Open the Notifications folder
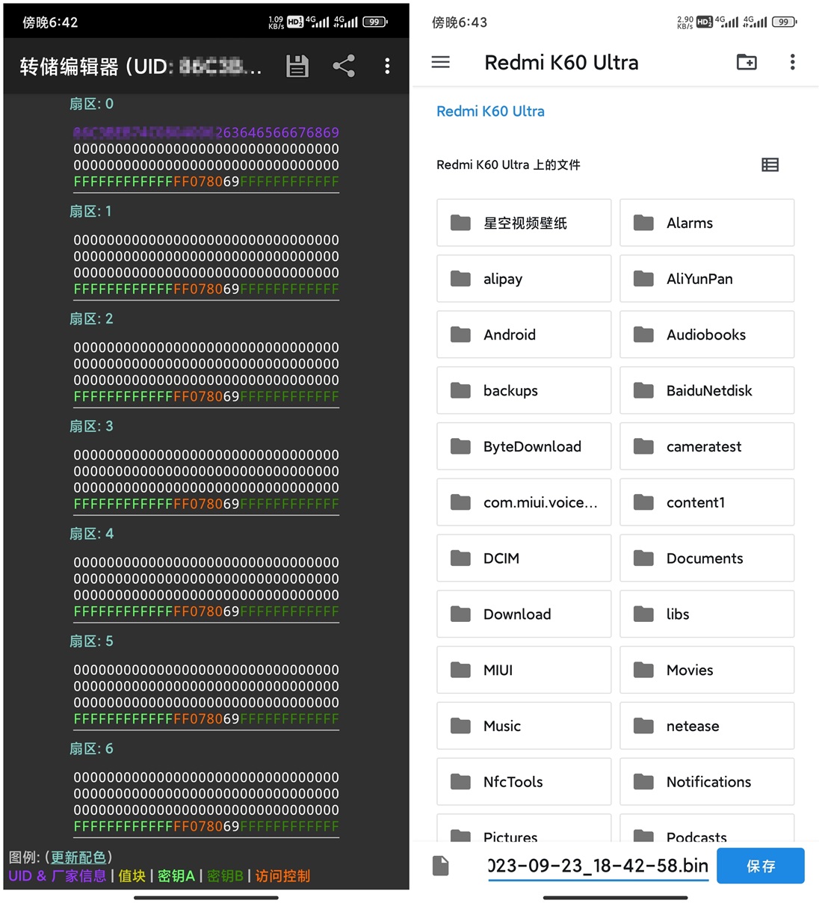 pyautogui.click(x=707, y=782)
